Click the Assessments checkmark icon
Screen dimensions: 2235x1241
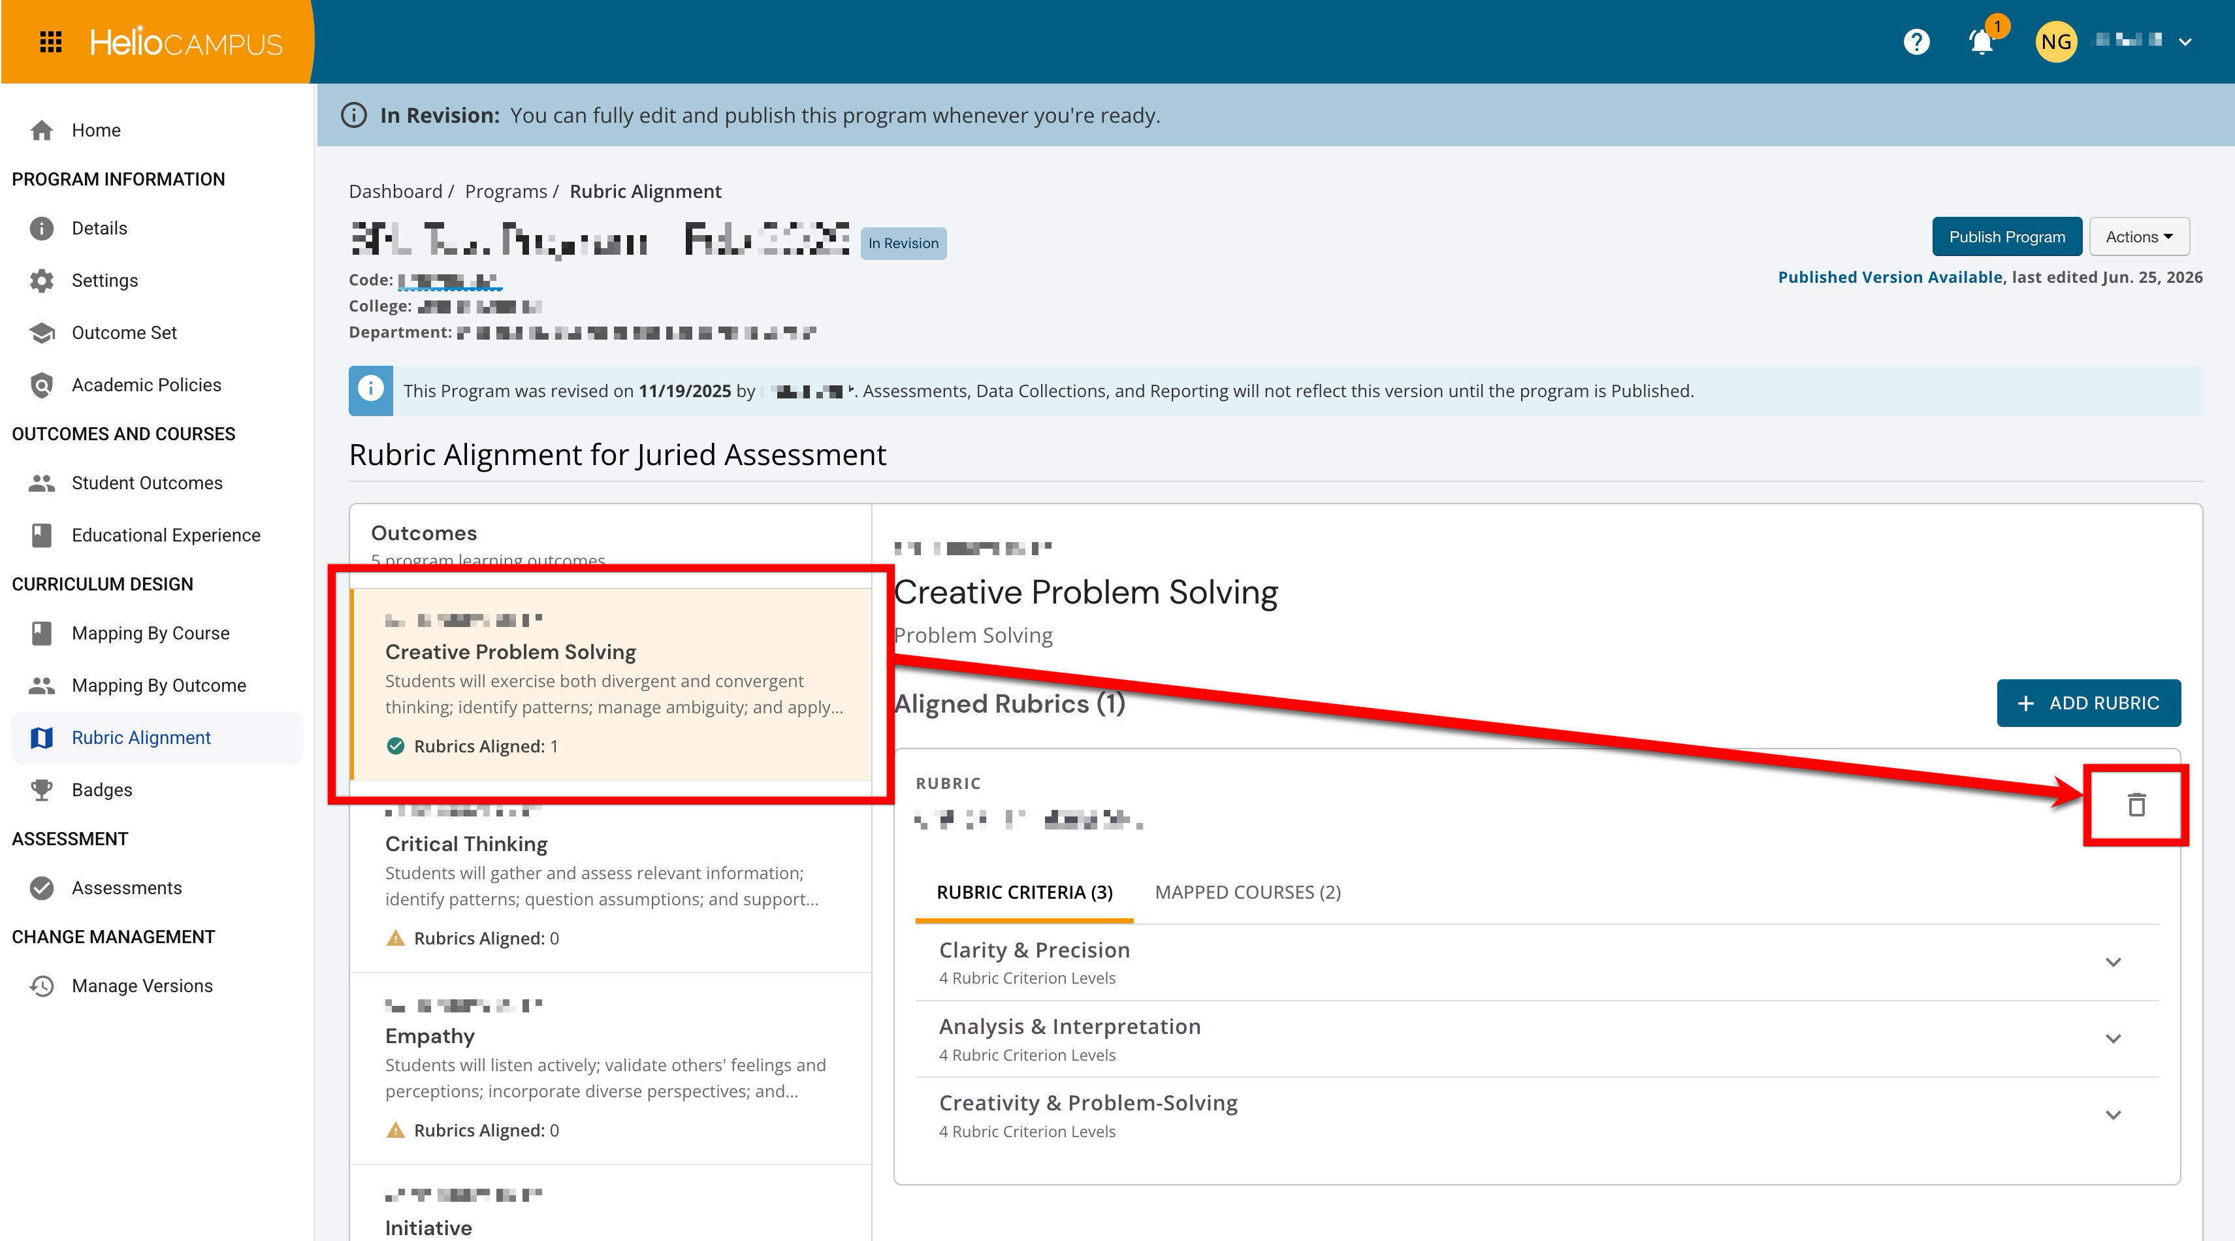(x=40, y=888)
